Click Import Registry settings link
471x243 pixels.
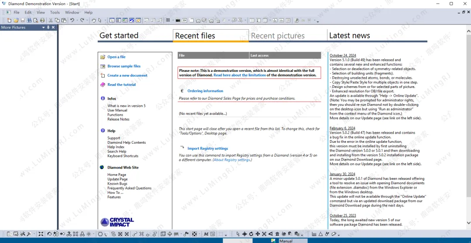pos(208,148)
